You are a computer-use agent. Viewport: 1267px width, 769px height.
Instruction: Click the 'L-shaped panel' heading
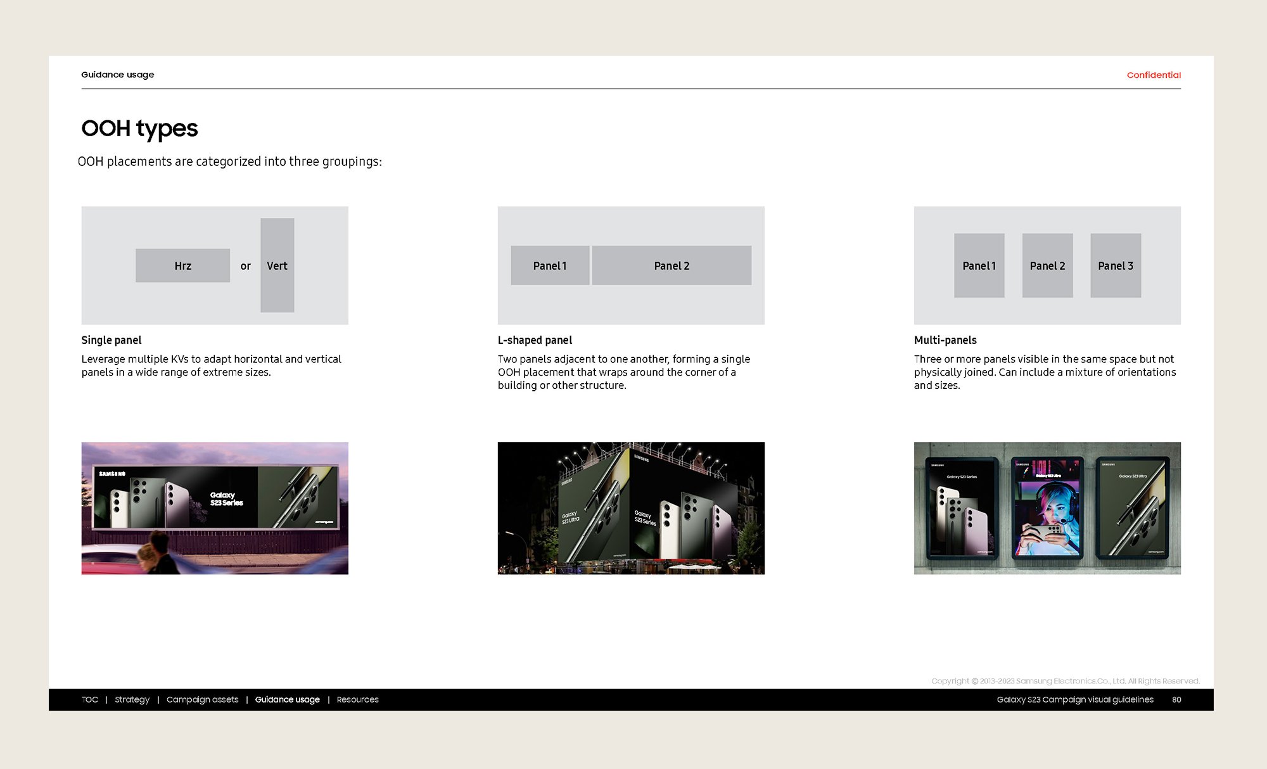coord(535,340)
